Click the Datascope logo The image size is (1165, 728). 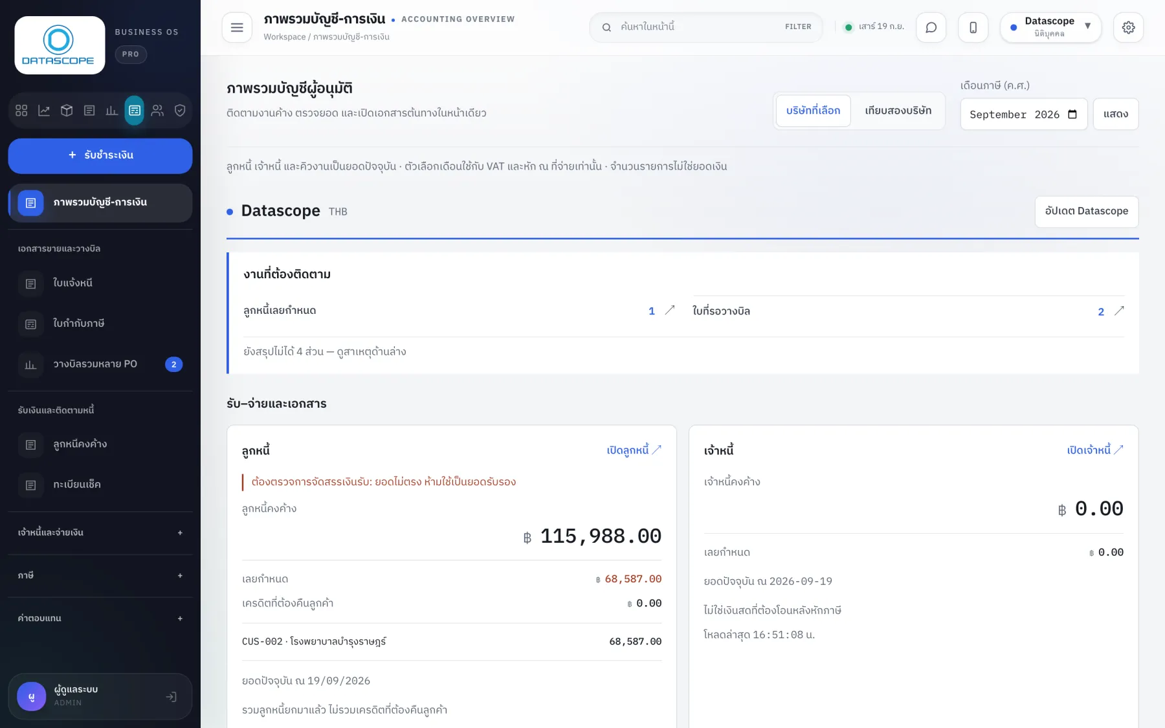pos(60,45)
